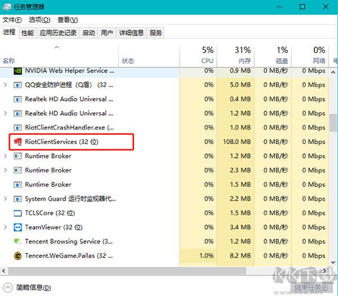
Task: Sort by the 状态 column header
Action: point(149,55)
